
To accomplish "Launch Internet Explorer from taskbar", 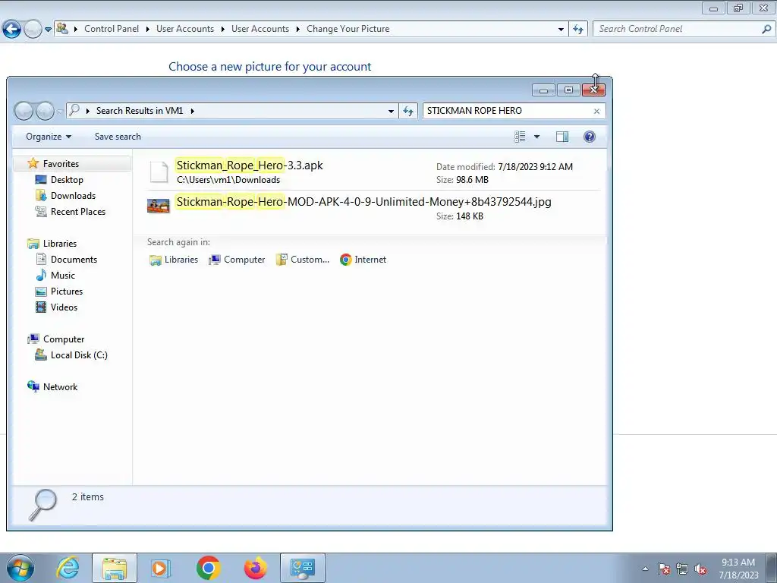I will (68, 568).
